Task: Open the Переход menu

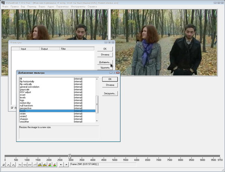Action: [x=32, y=7]
